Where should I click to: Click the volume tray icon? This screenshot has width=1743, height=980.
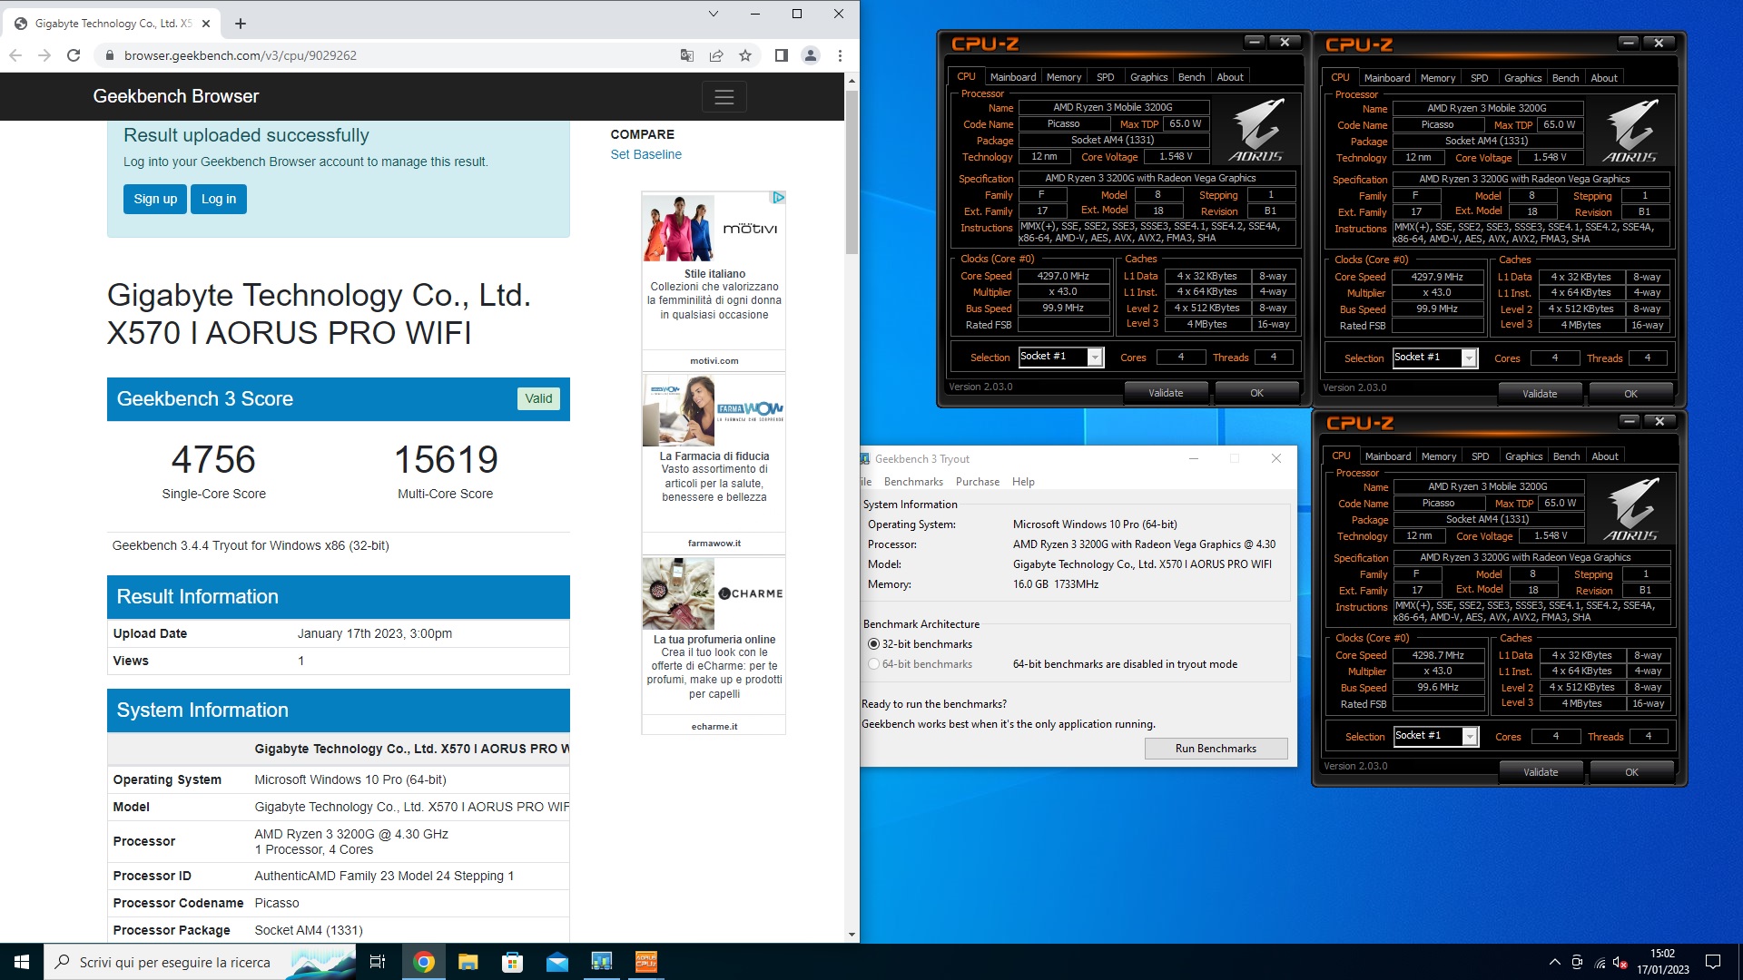[1620, 962]
